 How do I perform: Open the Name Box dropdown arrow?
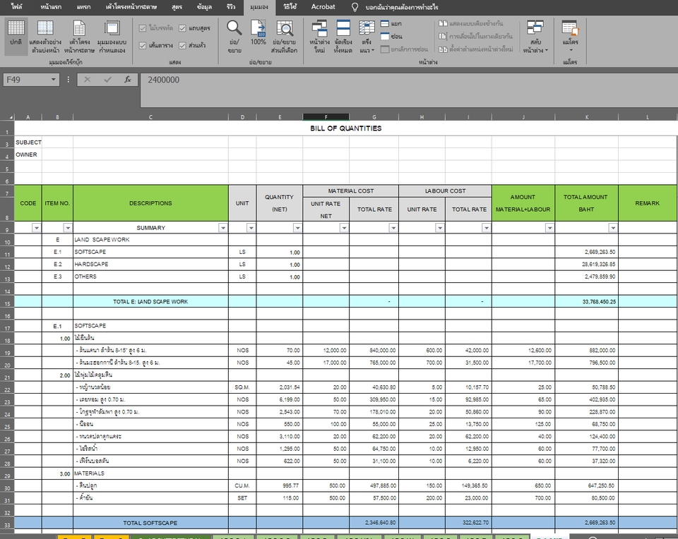coord(53,80)
